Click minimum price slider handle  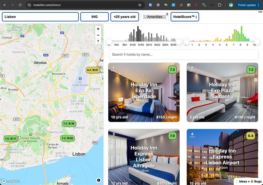109,41
